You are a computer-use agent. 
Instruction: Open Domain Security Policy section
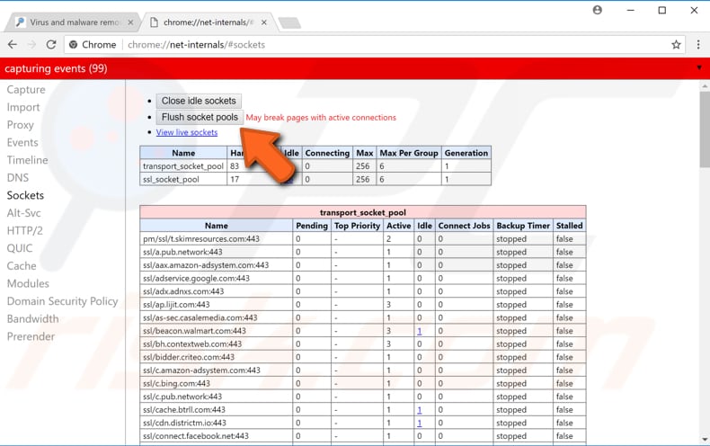click(x=62, y=301)
